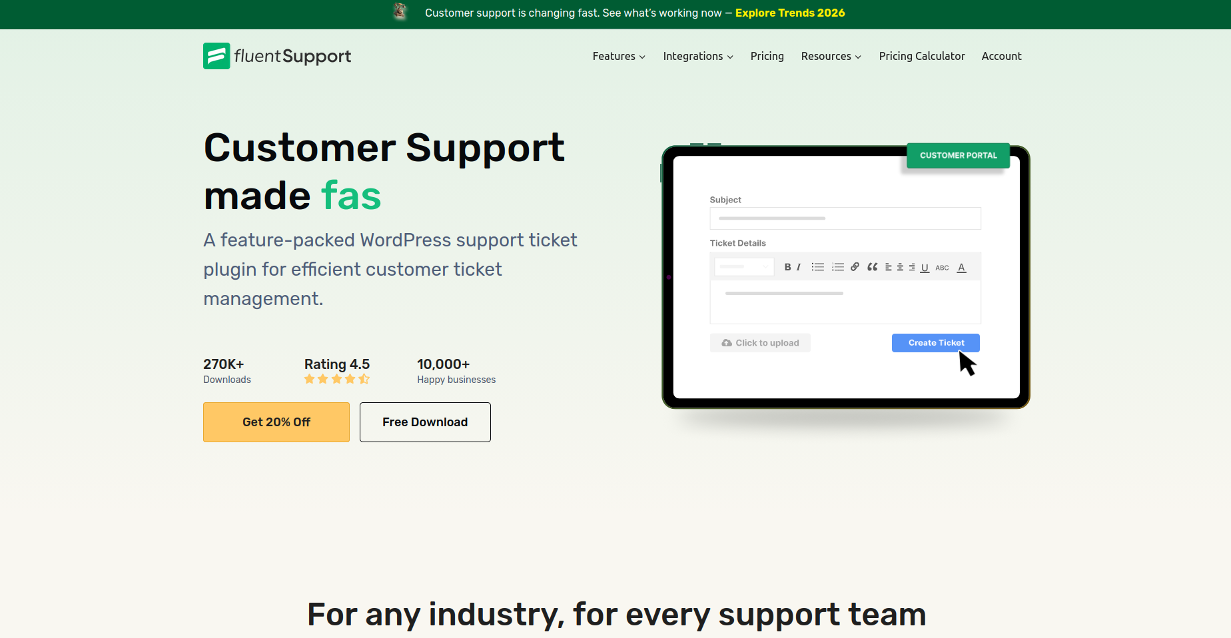1231x638 pixels.
Task: Click the blockquote icon
Action: point(872,267)
